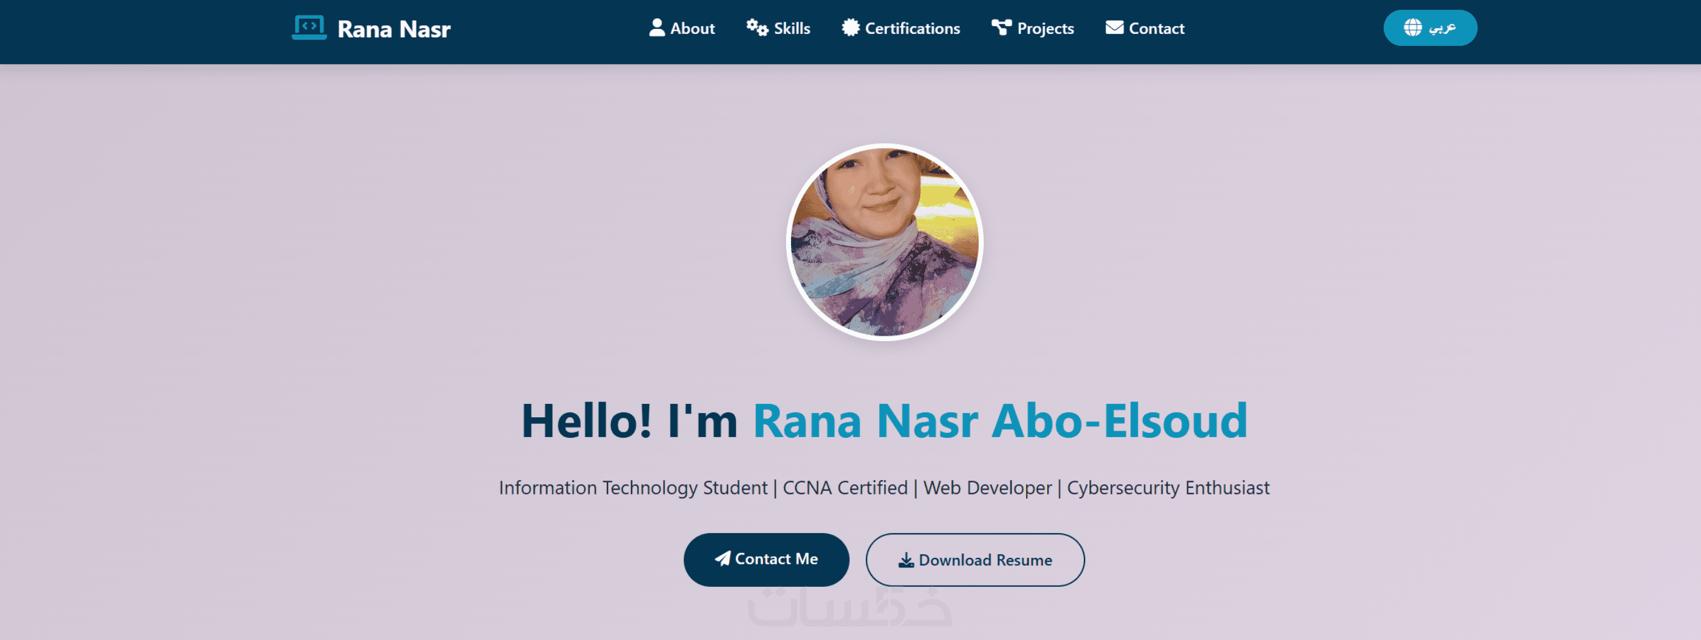Click the paper plane icon
The width and height of the screenshot is (1701, 640).
(x=722, y=558)
